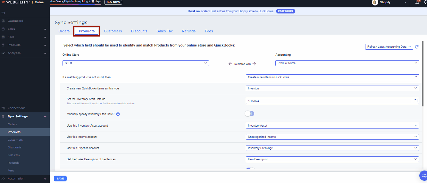
Task: Click the help icon beside Manually specify Inventory Start Date
Action: (x=118, y=114)
